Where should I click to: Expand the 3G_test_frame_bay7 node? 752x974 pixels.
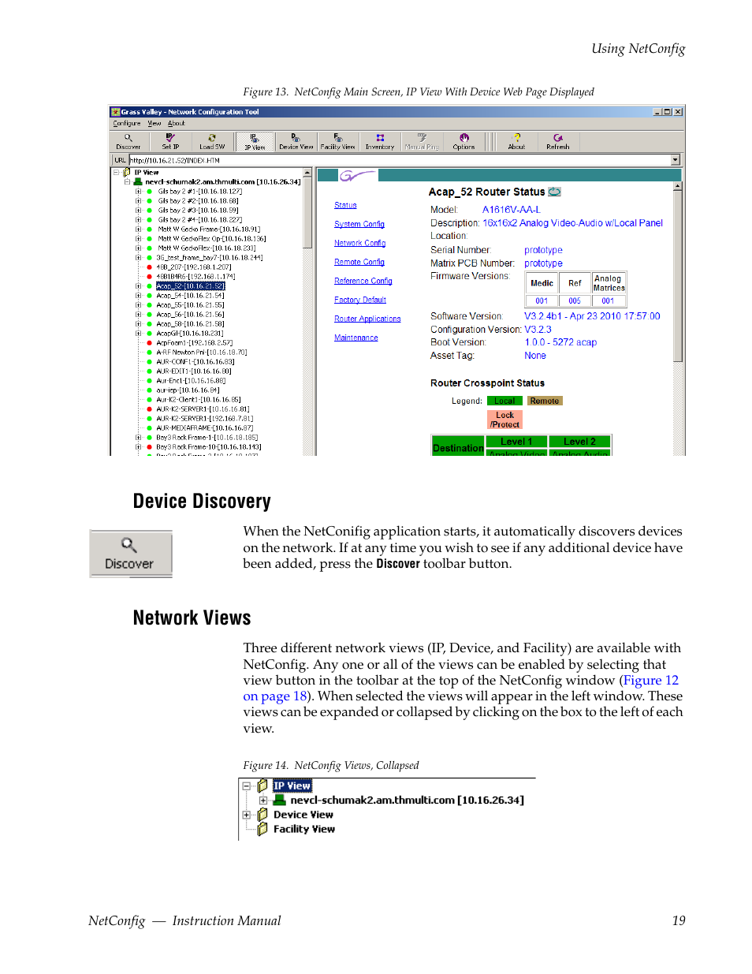coord(139,257)
